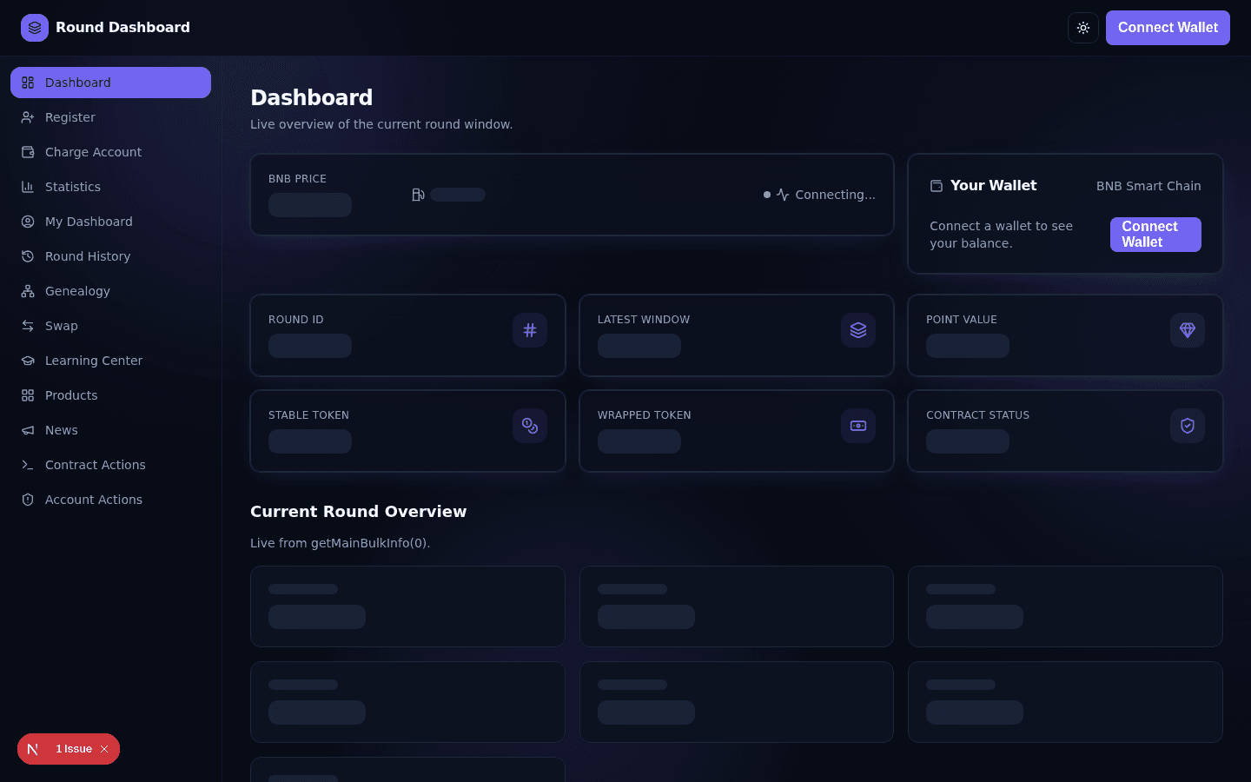Click the Live from getMainBulkInfo(0). text
Viewport: 1251px width, 782px height.
[x=341, y=543]
